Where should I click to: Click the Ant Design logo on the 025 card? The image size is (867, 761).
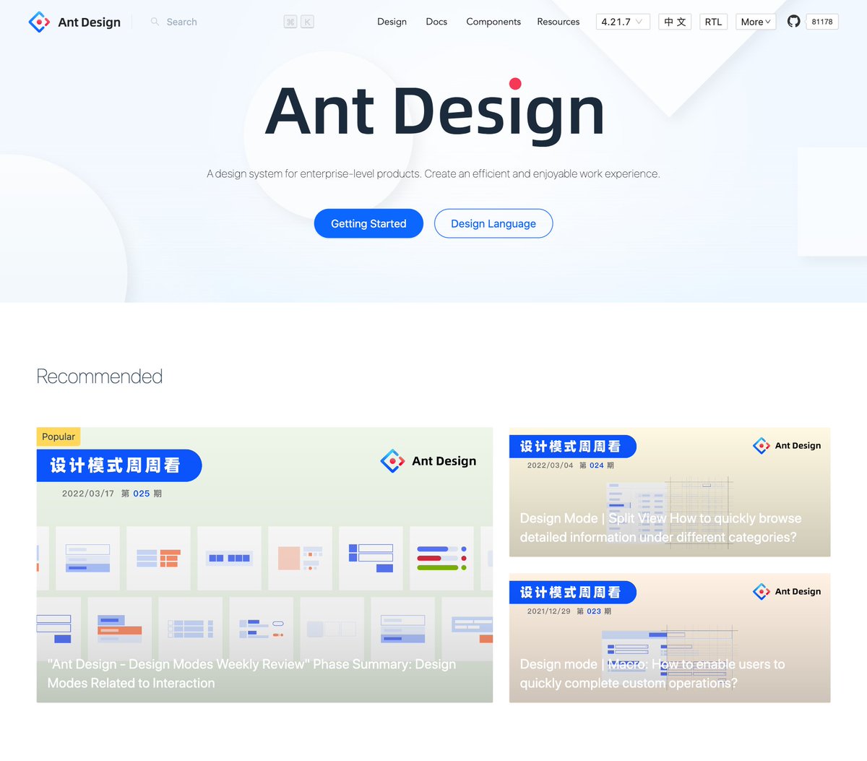tap(428, 461)
